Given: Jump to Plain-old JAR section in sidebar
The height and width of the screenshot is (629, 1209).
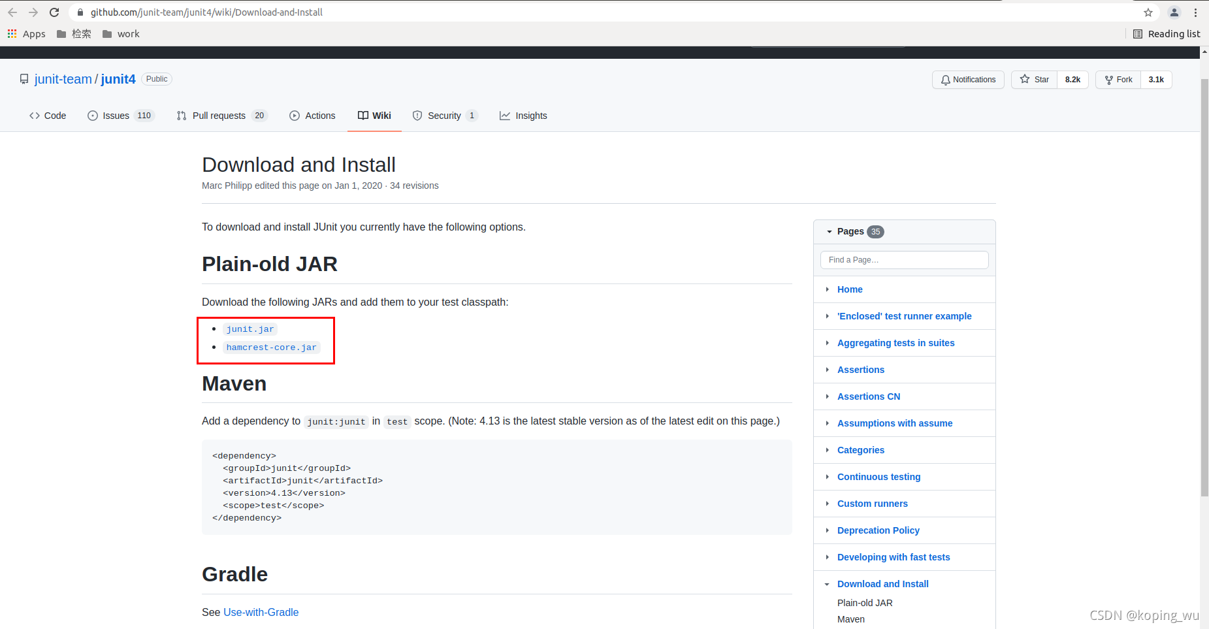Looking at the screenshot, I should point(865,603).
